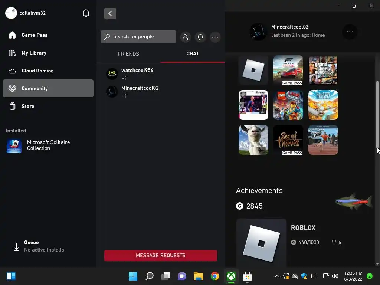Screen dimensions: 380x285
Task: Click the Last seen 21h ago status text
Action: tap(298, 35)
